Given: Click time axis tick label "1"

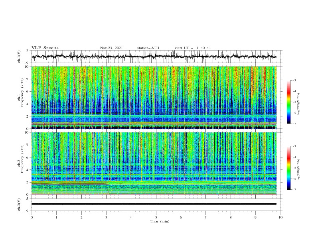Looking at the screenshot, I should point(56,217).
